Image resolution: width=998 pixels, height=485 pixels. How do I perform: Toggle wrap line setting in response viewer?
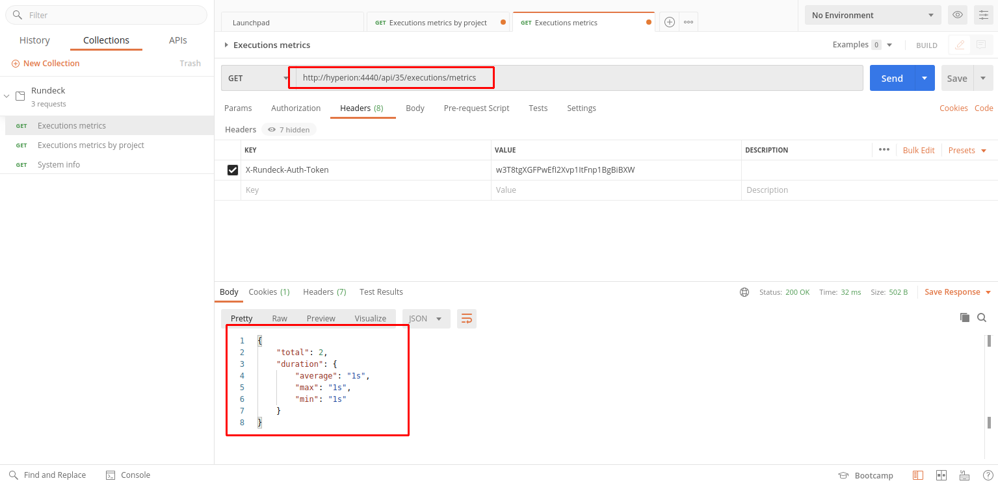(x=466, y=318)
